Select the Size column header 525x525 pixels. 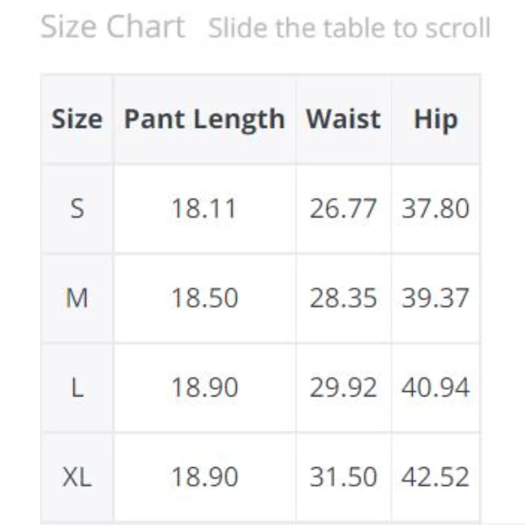[77, 119]
